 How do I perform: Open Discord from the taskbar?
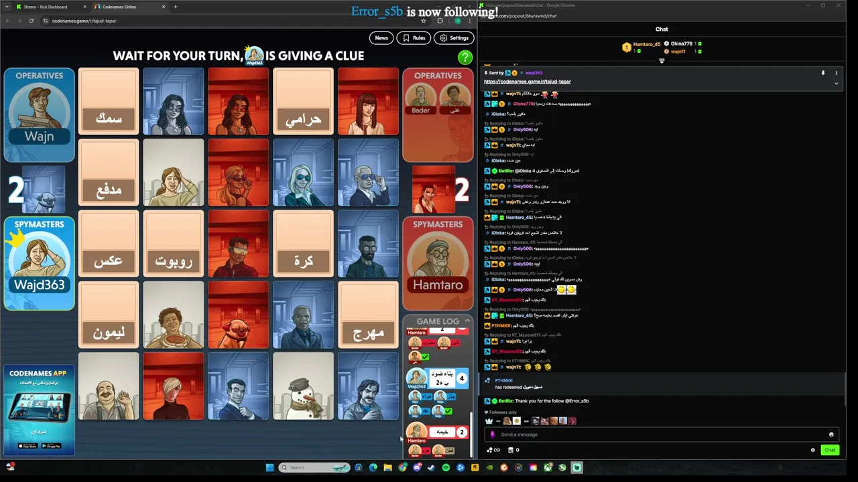pos(417,467)
